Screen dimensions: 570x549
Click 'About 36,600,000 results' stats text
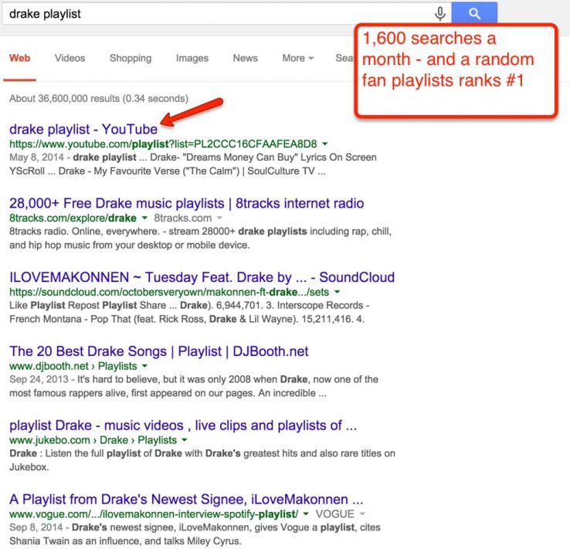(99, 99)
